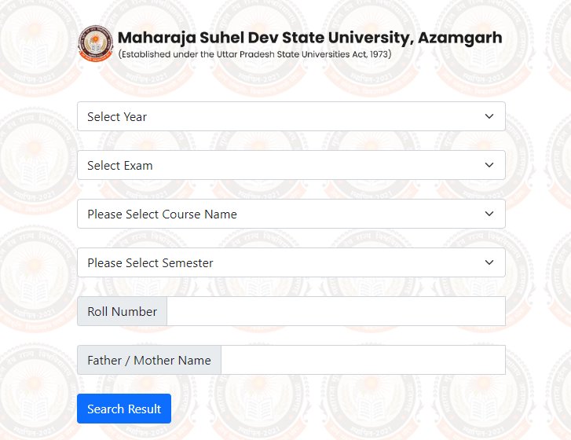Viewport: 571px width, 440px height.
Task: Focus the Roll Number input field
Action: [x=335, y=311]
